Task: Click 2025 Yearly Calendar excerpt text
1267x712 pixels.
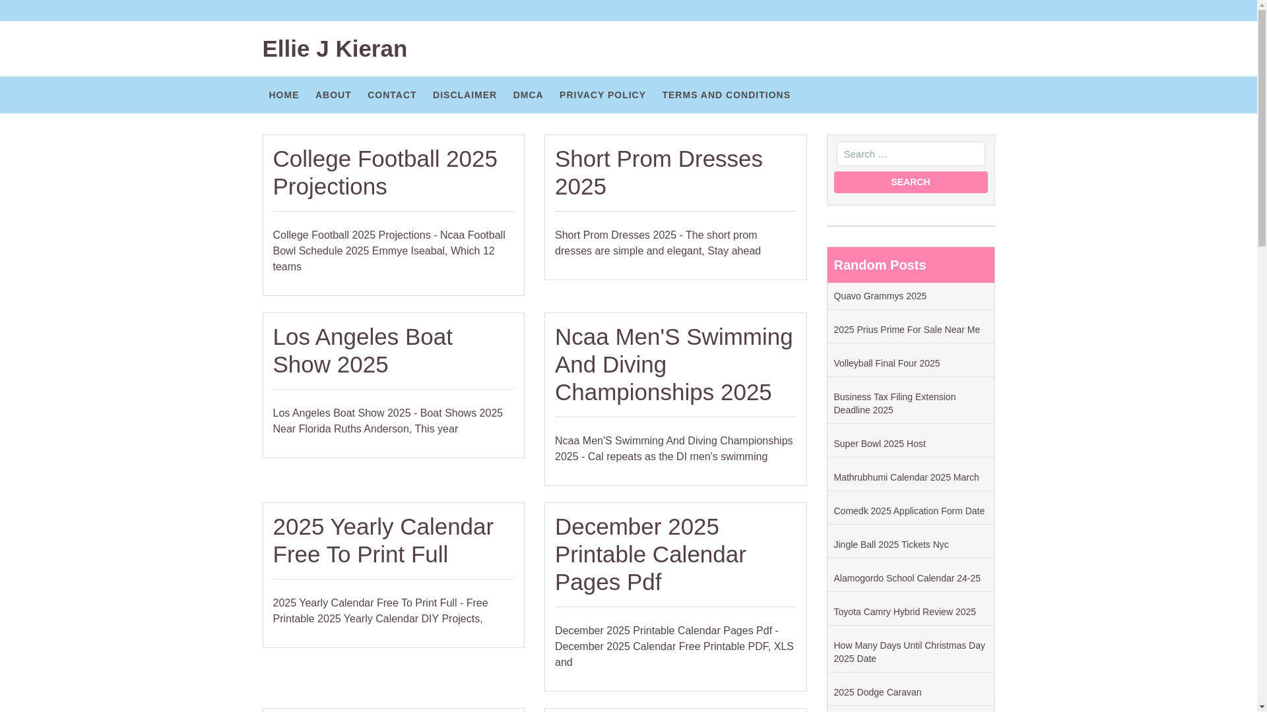Action: coord(380,610)
